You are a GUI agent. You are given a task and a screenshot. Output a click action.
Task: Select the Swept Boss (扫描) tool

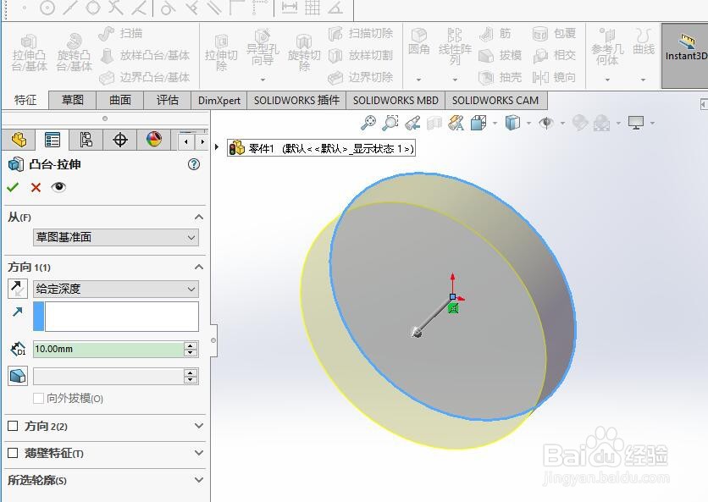click(x=120, y=33)
